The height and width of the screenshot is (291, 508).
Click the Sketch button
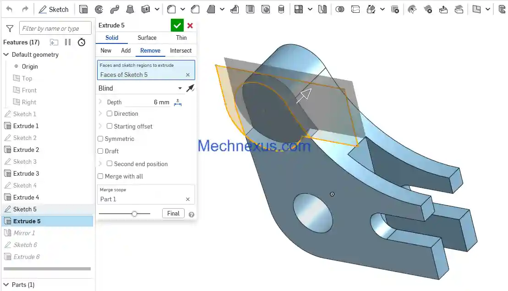pyautogui.click(x=54, y=10)
